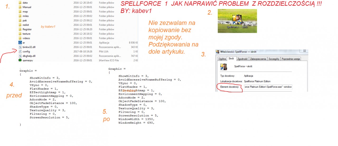The image size is (338, 146).
Task: Click the Register folder icon
Action: [20, 29]
